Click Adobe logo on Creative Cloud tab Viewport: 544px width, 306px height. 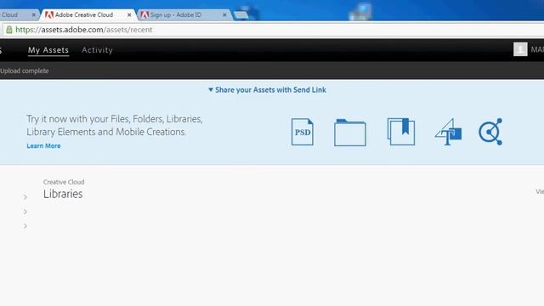(x=49, y=15)
